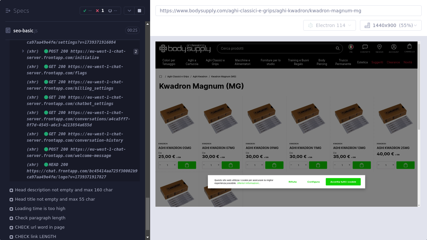Expand the POST initialize xhr log entry

[23, 51]
